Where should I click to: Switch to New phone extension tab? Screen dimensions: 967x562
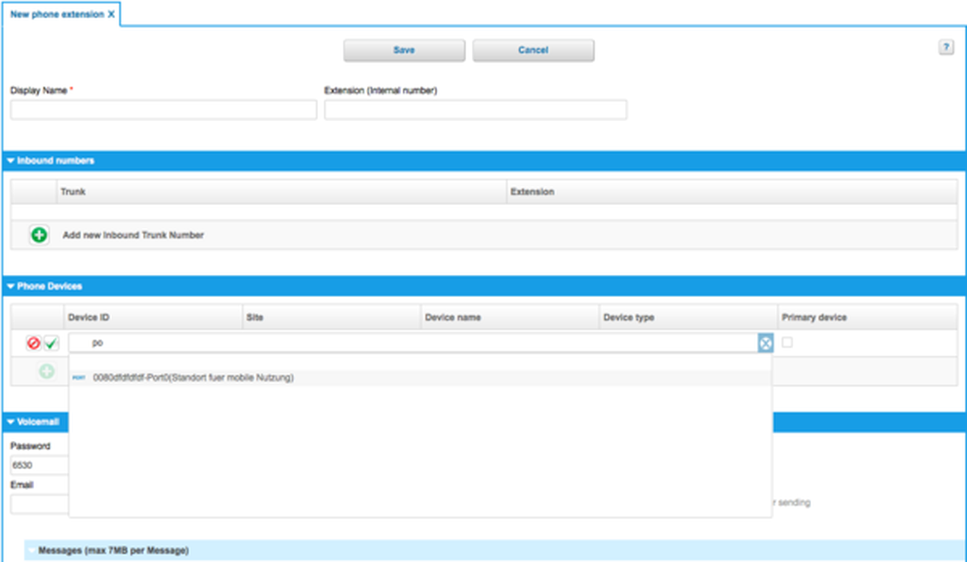pyautogui.click(x=57, y=14)
